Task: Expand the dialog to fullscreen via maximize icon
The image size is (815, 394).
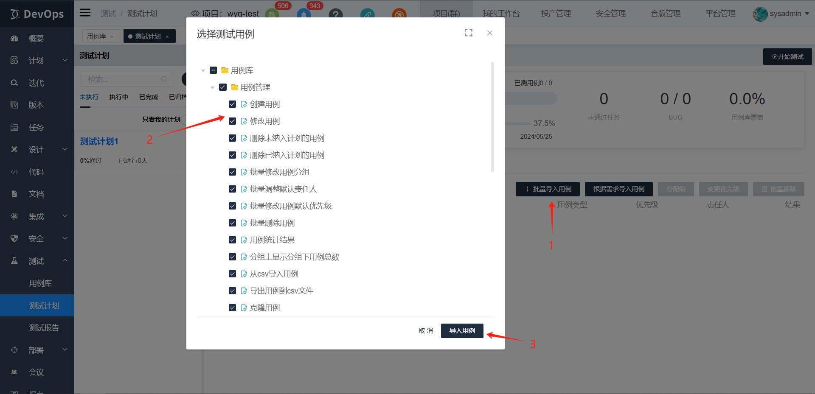Action: point(468,32)
